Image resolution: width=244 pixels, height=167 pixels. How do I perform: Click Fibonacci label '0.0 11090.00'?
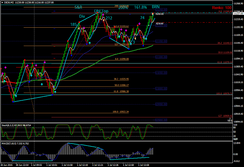[x=122, y=59]
